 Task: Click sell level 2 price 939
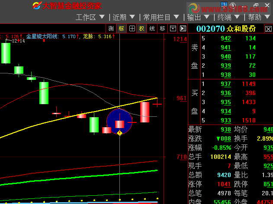[x=226, y=66]
